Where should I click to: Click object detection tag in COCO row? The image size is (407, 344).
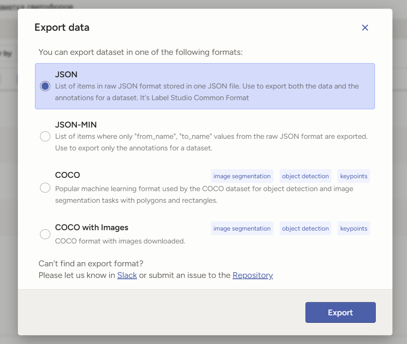pyautogui.click(x=305, y=176)
